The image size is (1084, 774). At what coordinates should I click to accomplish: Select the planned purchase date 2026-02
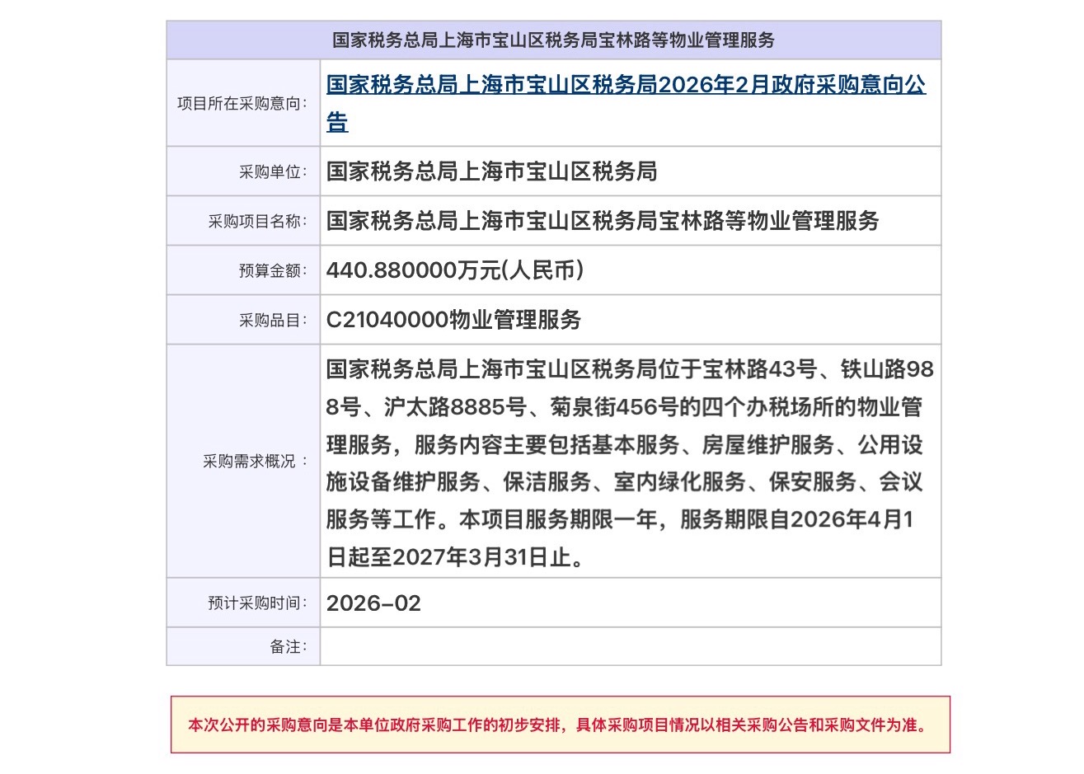tap(373, 603)
